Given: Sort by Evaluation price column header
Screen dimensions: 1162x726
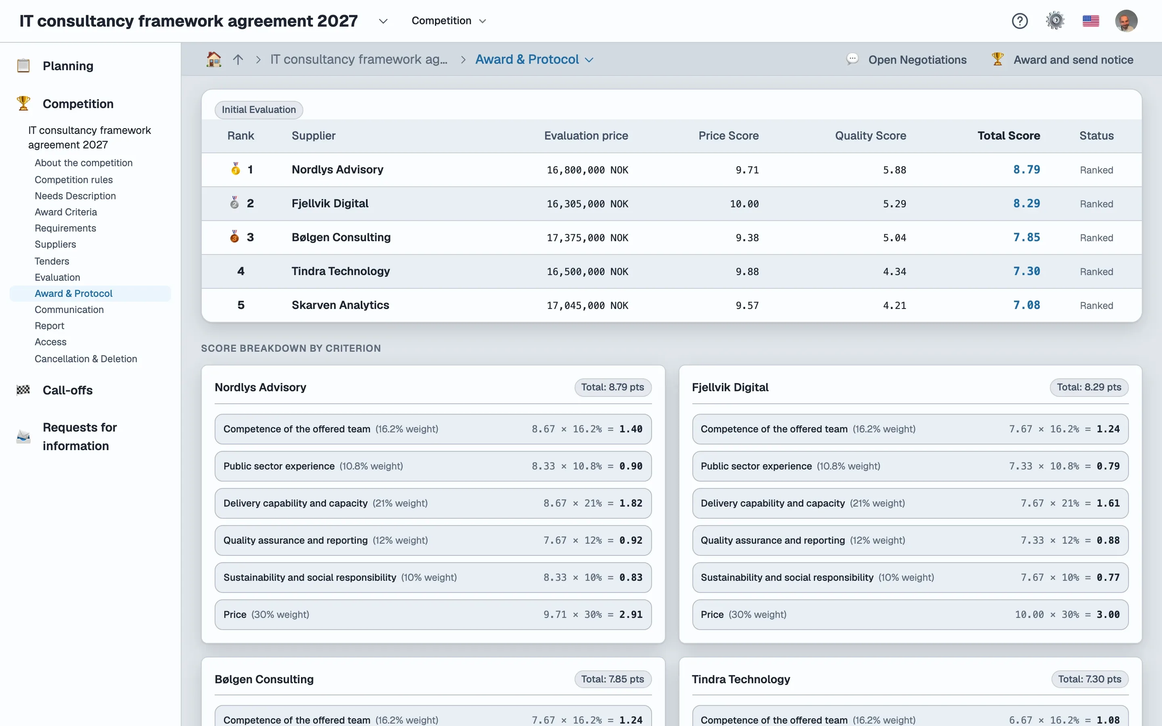Looking at the screenshot, I should (x=586, y=136).
